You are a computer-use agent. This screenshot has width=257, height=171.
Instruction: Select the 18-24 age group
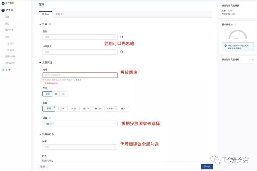pyautogui.click(x=73, y=109)
